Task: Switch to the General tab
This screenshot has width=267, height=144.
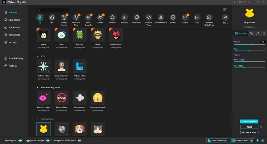Action: click(x=240, y=33)
